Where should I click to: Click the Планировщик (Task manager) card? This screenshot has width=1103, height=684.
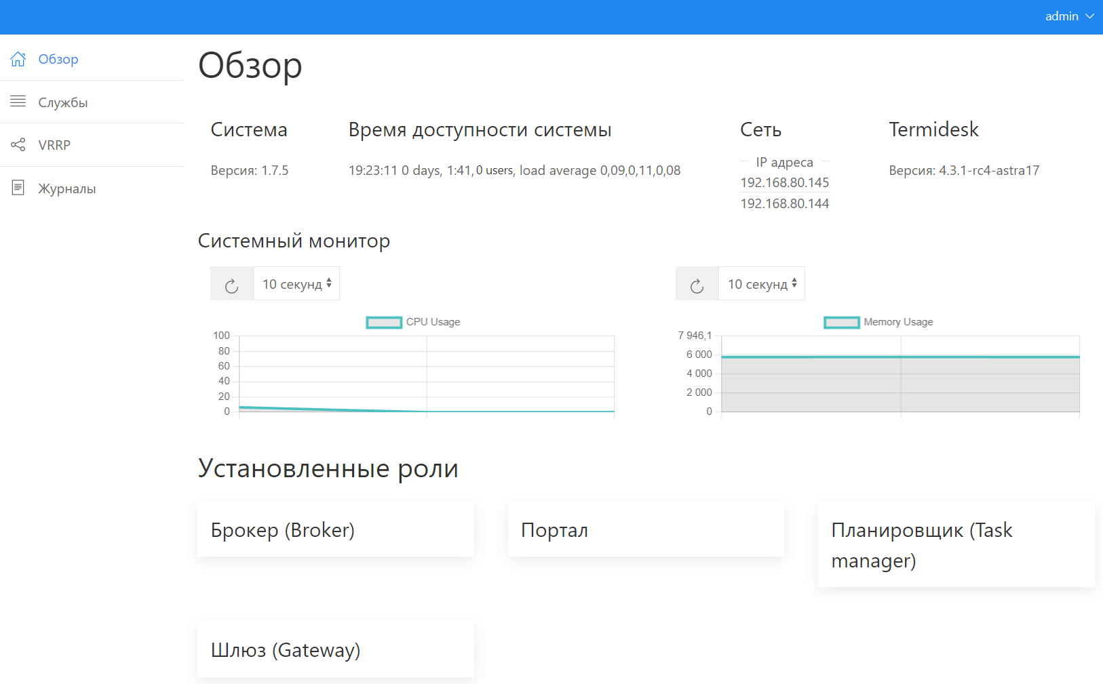click(x=956, y=544)
